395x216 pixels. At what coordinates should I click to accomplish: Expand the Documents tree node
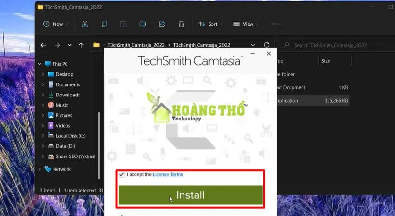point(43,84)
